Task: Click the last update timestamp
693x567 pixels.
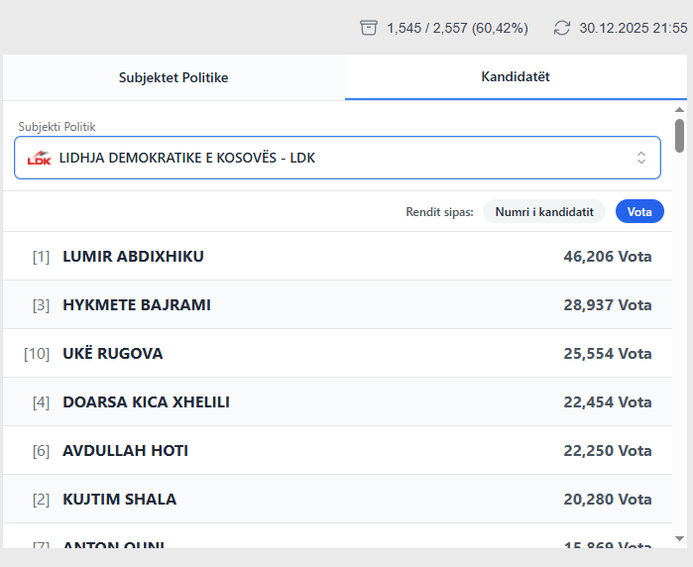Action: [x=633, y=28]
